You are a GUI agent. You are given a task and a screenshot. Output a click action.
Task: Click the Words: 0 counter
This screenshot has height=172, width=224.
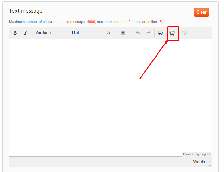click(201, 162)
